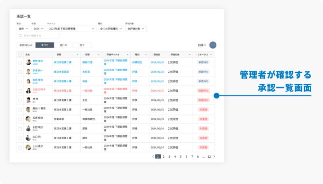This screenshot has width=323, height=184.
Task: Switch to the 進行中 tab
Action: (63, 45)
